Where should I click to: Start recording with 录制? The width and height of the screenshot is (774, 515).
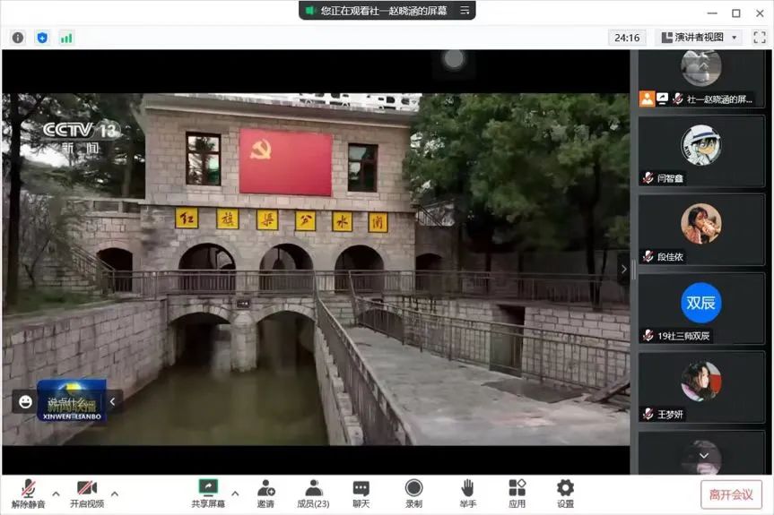click(413, 493)
